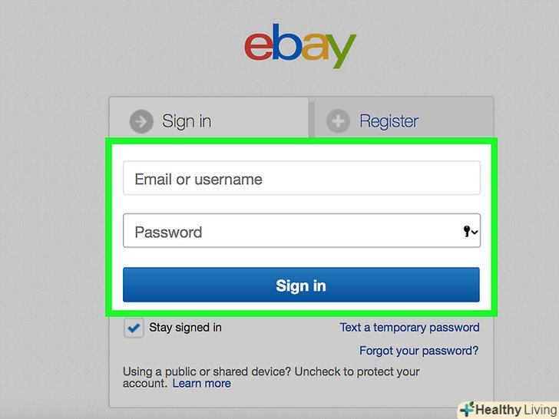Focus the Email or username field
Screen dimensions: 559x419
[x=302, y=178]
